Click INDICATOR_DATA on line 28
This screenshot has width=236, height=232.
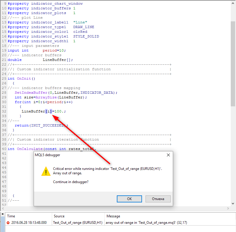(x=97, y=93)
